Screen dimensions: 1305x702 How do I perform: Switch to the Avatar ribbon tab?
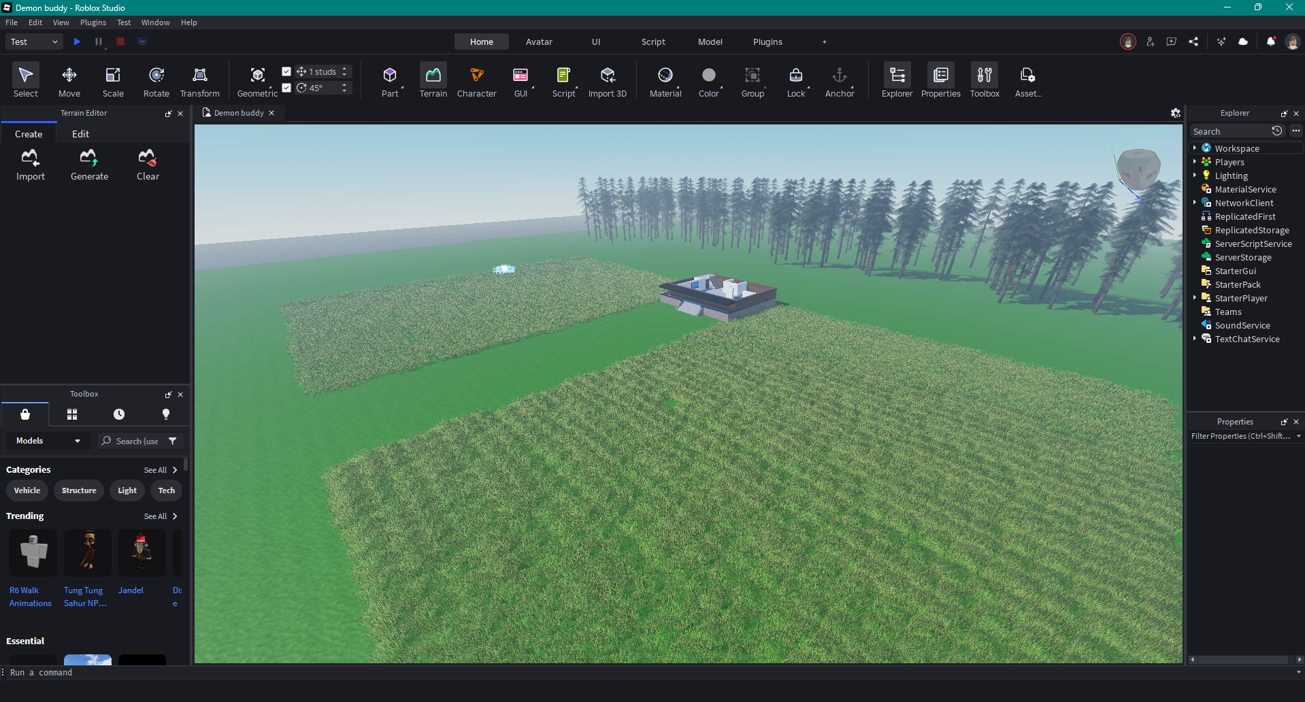539,41
